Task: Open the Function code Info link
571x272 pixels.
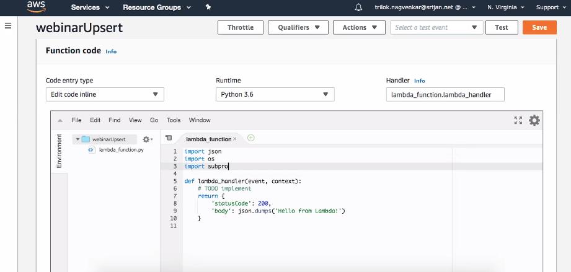Action: tap(111, 51)
